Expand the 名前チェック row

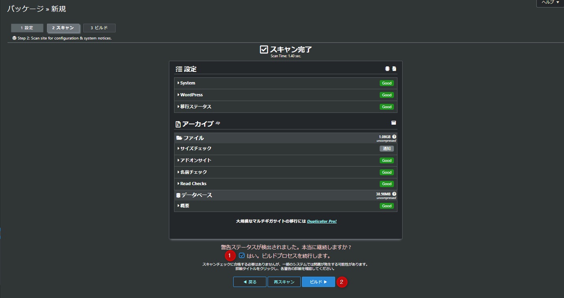193,172
